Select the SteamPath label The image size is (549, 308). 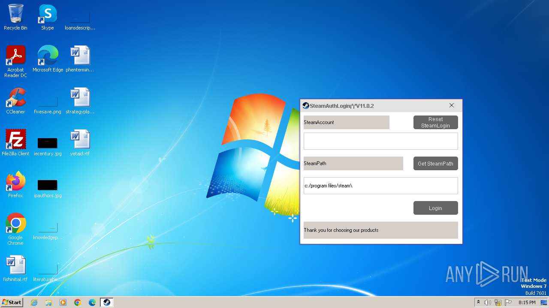pyautogui.click(x=353, y=163)
